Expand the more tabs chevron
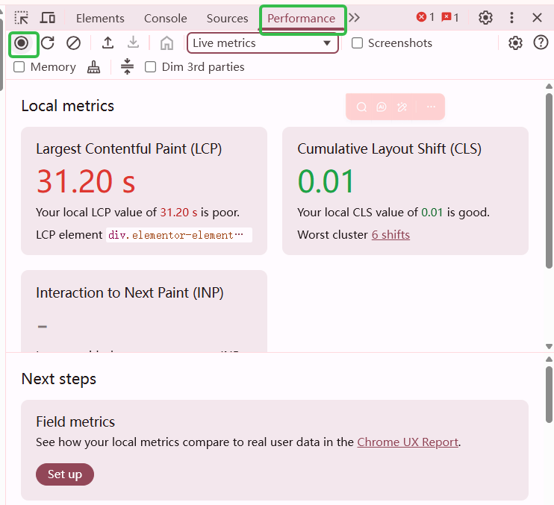 coord(354,18)
